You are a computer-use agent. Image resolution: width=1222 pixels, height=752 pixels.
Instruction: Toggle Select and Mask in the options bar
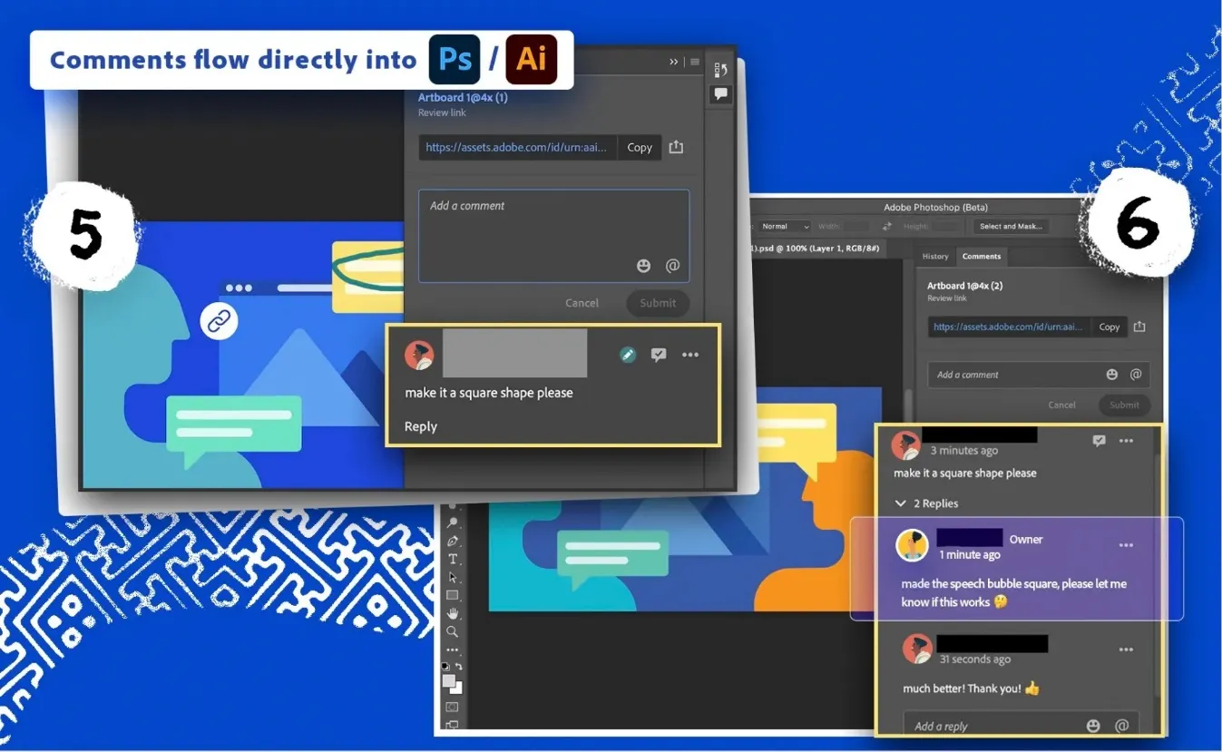pyautogui.click(x=1010, y=226)
